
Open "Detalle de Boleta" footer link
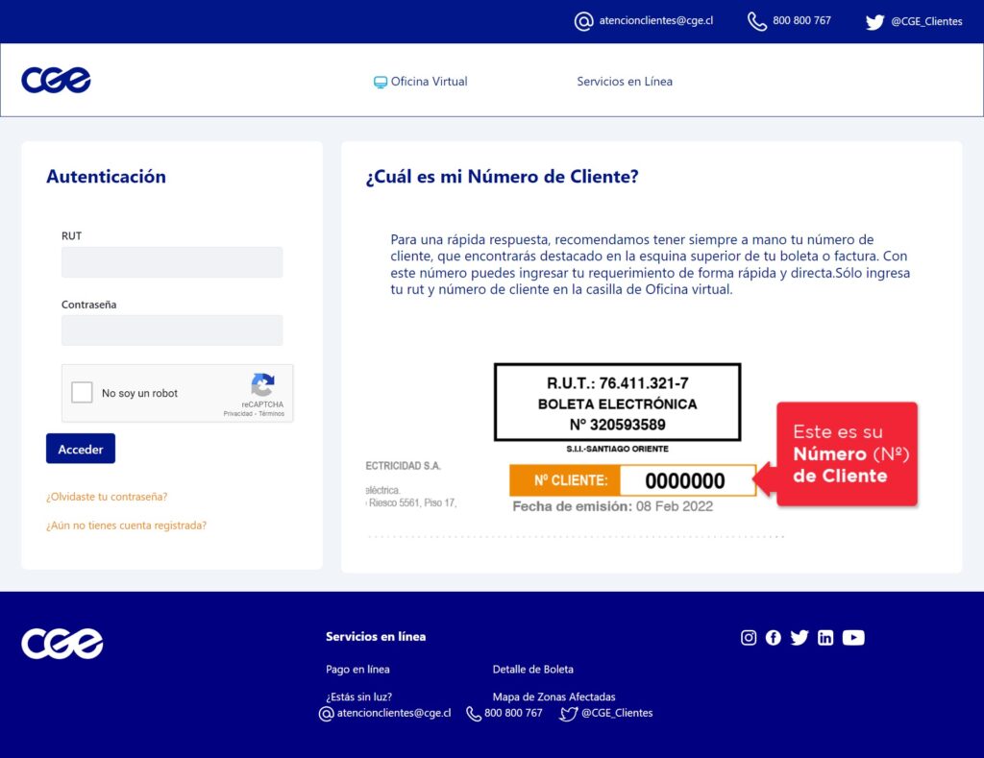(x=532, y=670)
